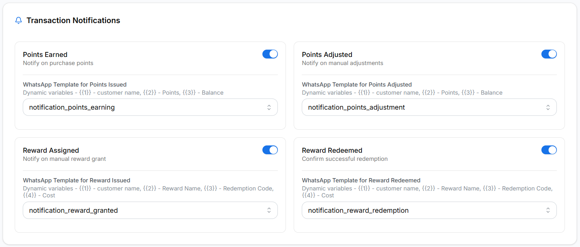The image size is (580, 247).
Task: Click the chevron on notification_points_adjustment selector
Action: pyautogui.click(x=548, y=107)
